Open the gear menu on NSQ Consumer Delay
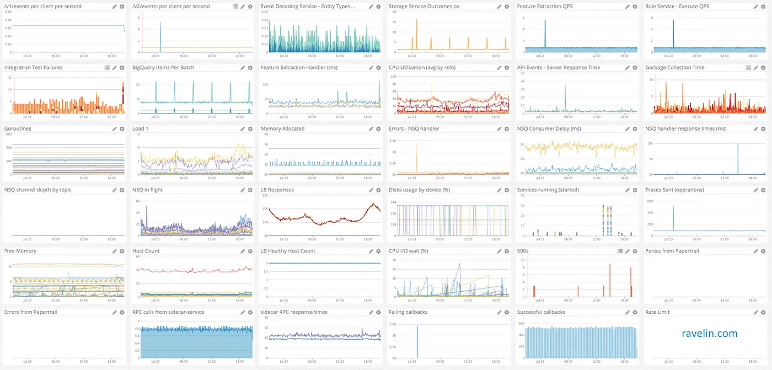This screenshot has width=772, height=370. 635,128
